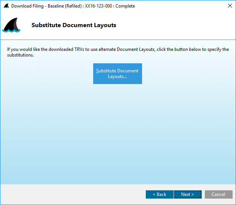This screenshot has height=205, width=236.
Task: Click the instruction text about downloaded TRVs
Action: click(118, 52)
